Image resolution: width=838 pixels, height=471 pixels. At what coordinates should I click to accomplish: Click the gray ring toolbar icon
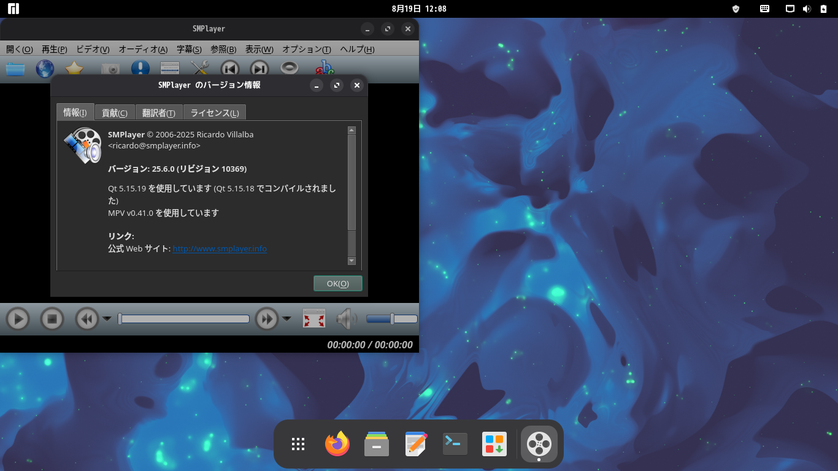point(290,67)
